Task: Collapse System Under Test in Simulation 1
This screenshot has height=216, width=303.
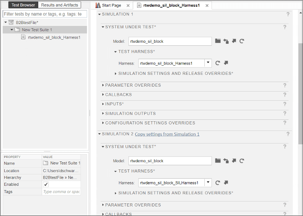Action: point(103,27)
